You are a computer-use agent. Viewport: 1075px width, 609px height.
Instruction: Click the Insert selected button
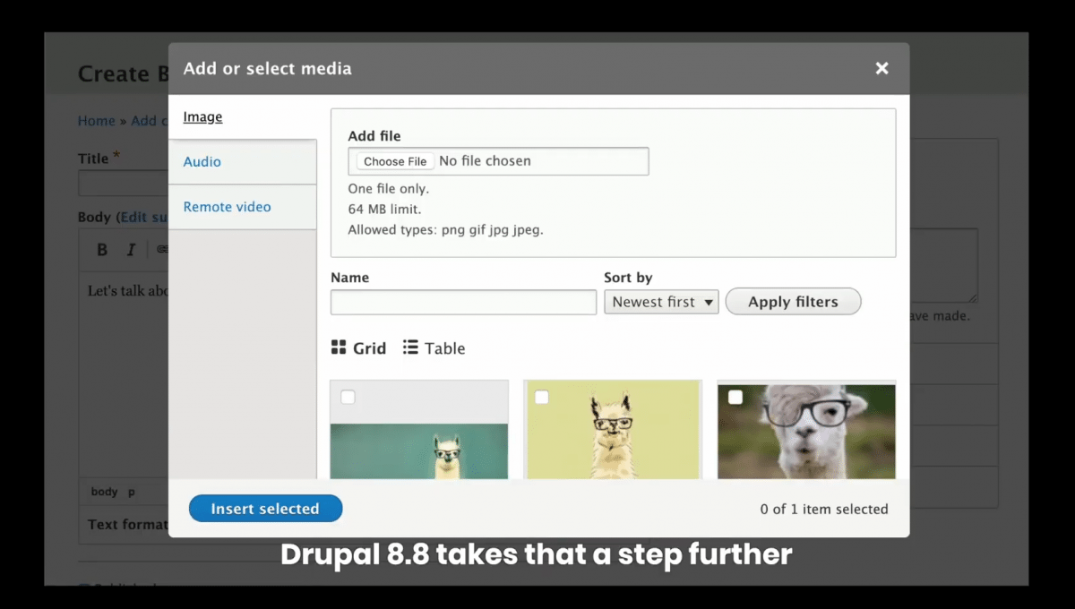click(265, 509)
